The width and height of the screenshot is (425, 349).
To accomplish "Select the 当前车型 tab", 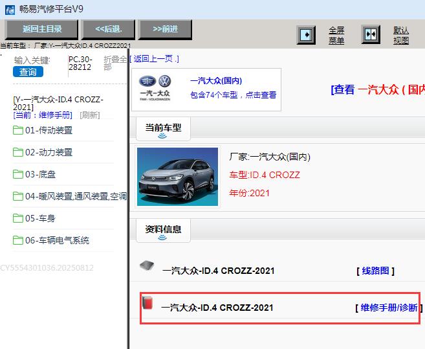I will tap(163, 129).
